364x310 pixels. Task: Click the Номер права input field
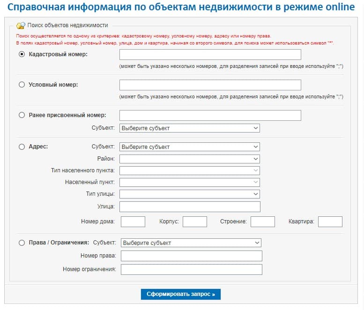pyautogui.click(x=191, y=256)
